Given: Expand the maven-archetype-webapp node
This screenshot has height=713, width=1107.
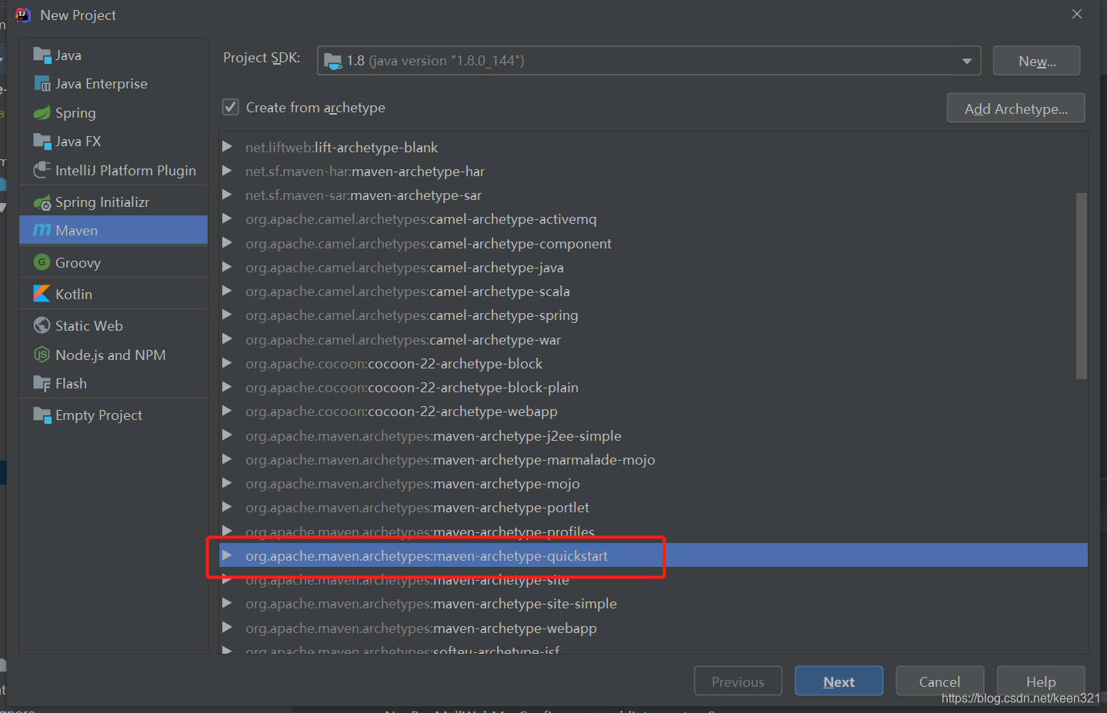Looking at the screenshot, I should 227,627.
